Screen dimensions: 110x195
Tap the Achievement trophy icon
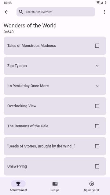pyautogui.click(x=18, y=183)
